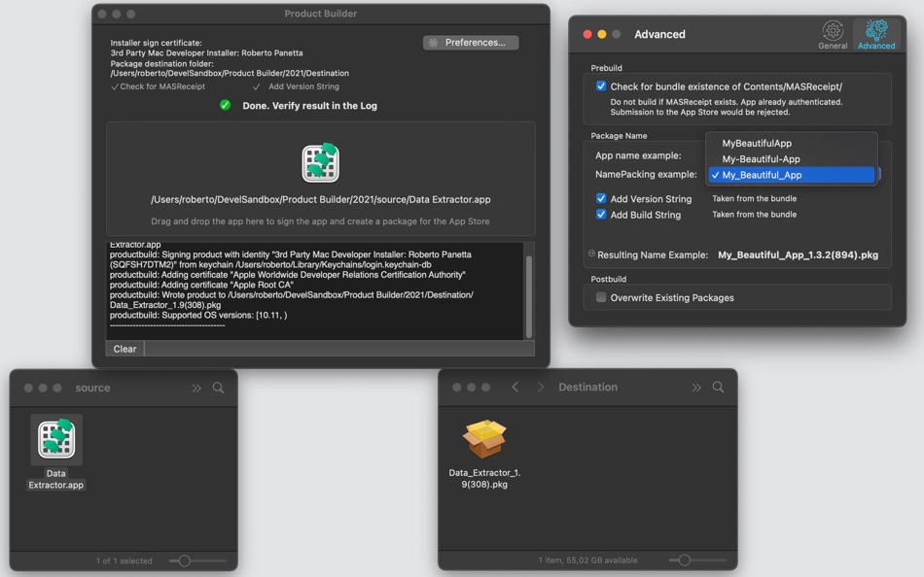Viewport: 924px width, 577px height.
Task: Switch to the General preferences tab
Action: click(832, 35)
